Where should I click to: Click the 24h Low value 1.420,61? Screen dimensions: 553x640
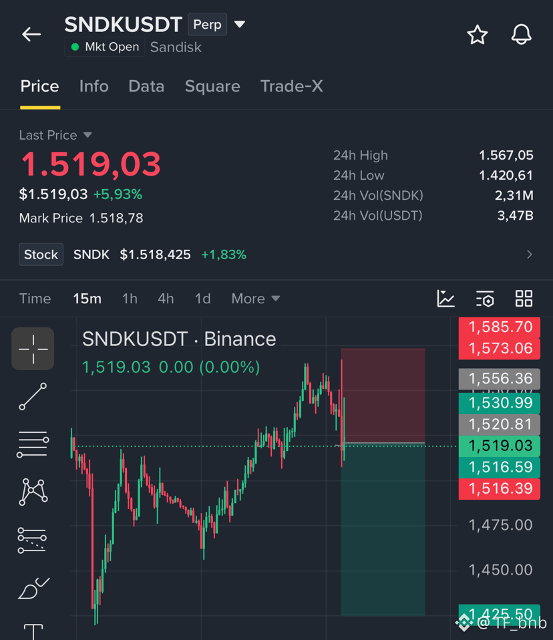pos(506,176)
